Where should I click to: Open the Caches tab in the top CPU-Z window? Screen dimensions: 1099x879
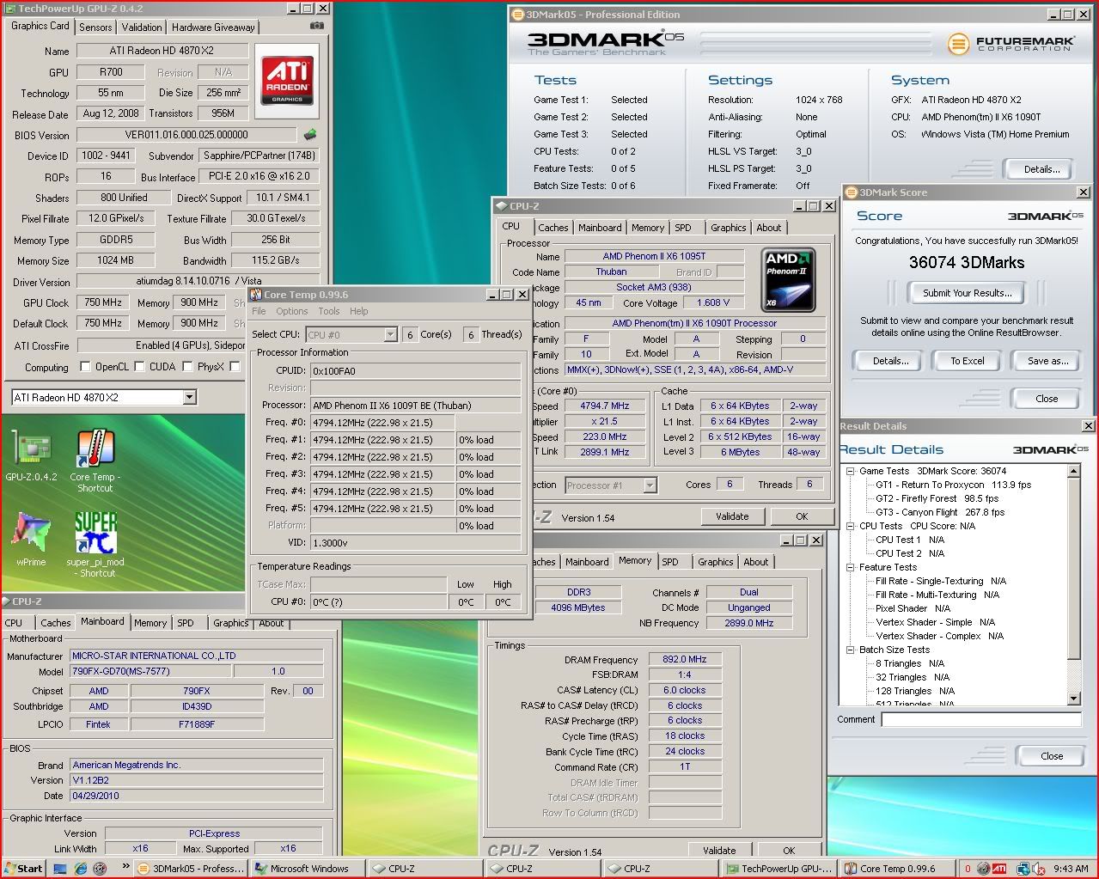[x=553, y=228]
